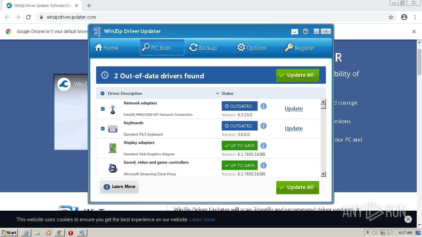Click the Learn More button
422x237 pixels.
coord(119,187)
